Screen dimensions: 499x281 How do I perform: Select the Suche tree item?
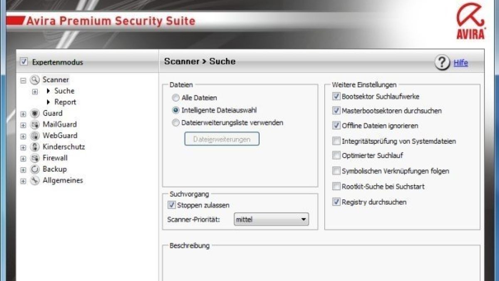tap(64, 91)
